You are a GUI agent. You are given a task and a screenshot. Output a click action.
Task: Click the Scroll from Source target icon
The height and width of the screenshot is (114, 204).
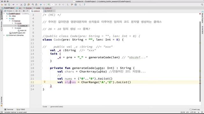(x=17, y=11)
